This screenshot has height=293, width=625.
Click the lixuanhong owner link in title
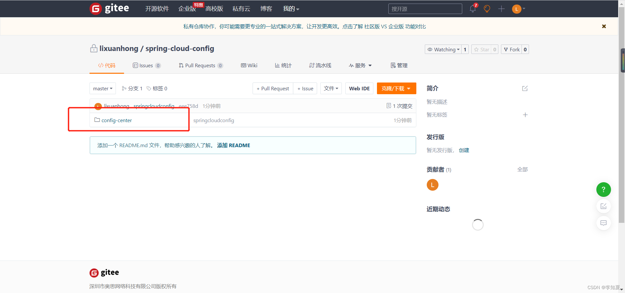[119, 48]
